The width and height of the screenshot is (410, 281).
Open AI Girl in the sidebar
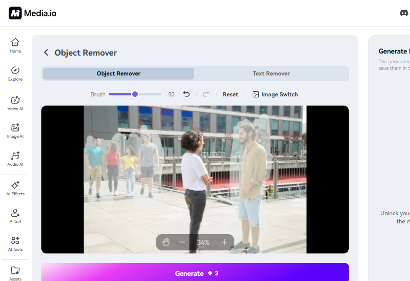click(x=15, y=216)
